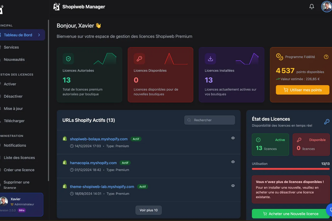332x221 pixels.
Task: Toggle eye icon for shopiweb-bolaya.myshopify.com
Action: tap(233, 138)
